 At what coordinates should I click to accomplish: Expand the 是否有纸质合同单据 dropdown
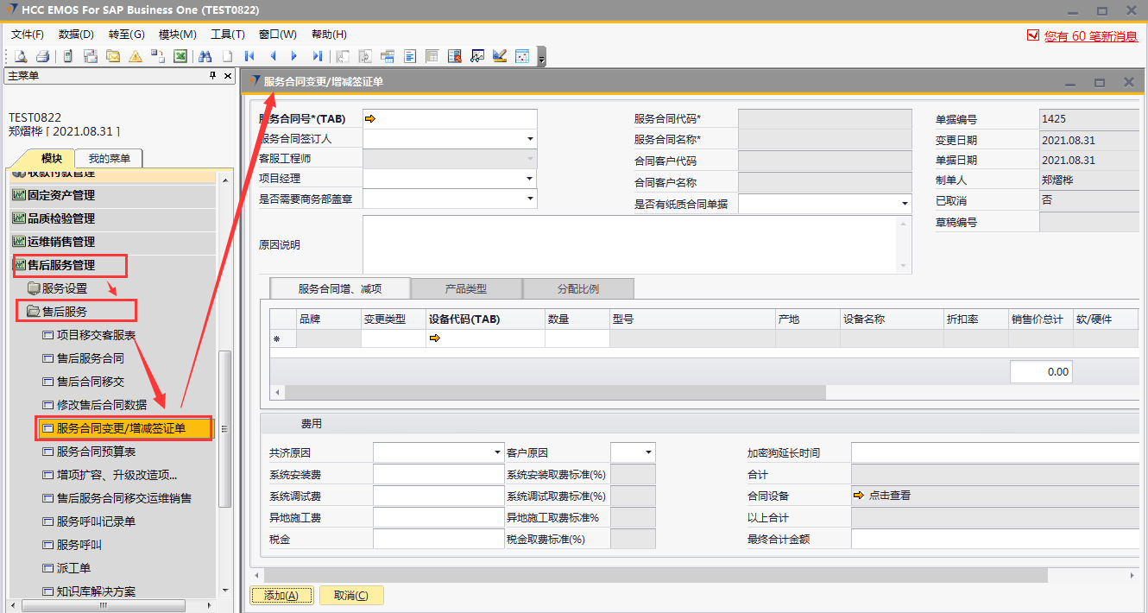tap(904, 204)
